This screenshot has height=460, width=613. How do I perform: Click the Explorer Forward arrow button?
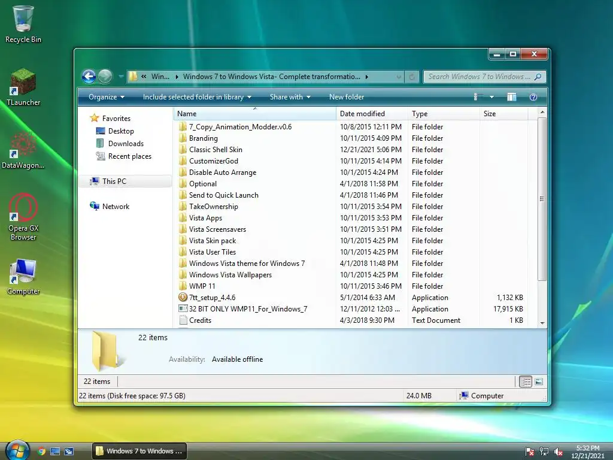105,76
